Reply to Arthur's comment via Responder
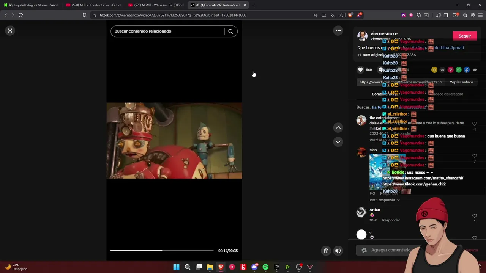Screen dimensions: 486x273 pyautogui.click(x=391, y=220)
